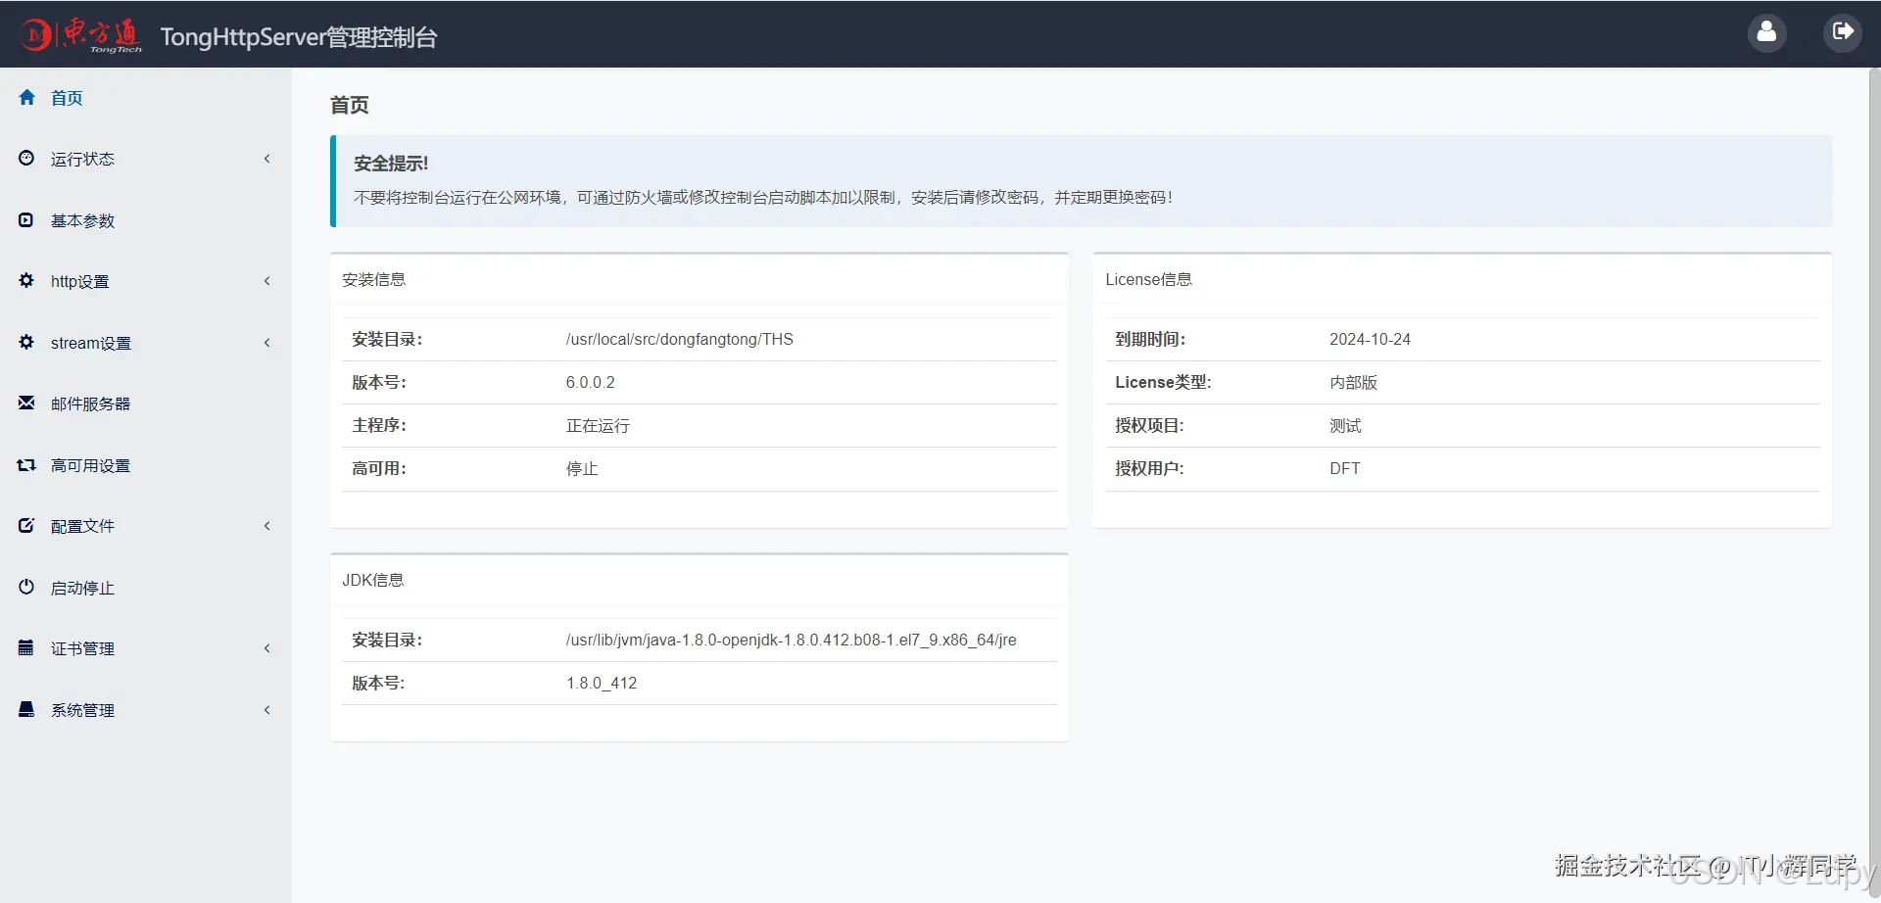Image resolution: width=1881 pixels, height=903 pixels.
Task: Click the 证书管理 calendar icon
Action: pyautogui.click(x=26, y=647)
